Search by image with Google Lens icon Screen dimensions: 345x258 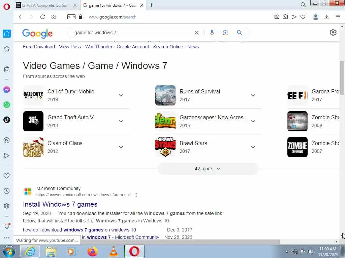(x=225, y=33)
